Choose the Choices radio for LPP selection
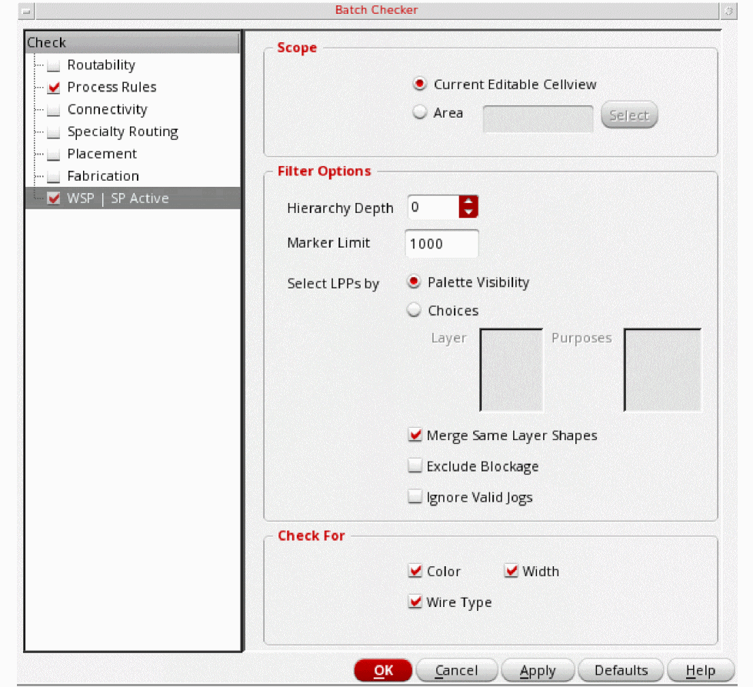 (x=415, y=311)
